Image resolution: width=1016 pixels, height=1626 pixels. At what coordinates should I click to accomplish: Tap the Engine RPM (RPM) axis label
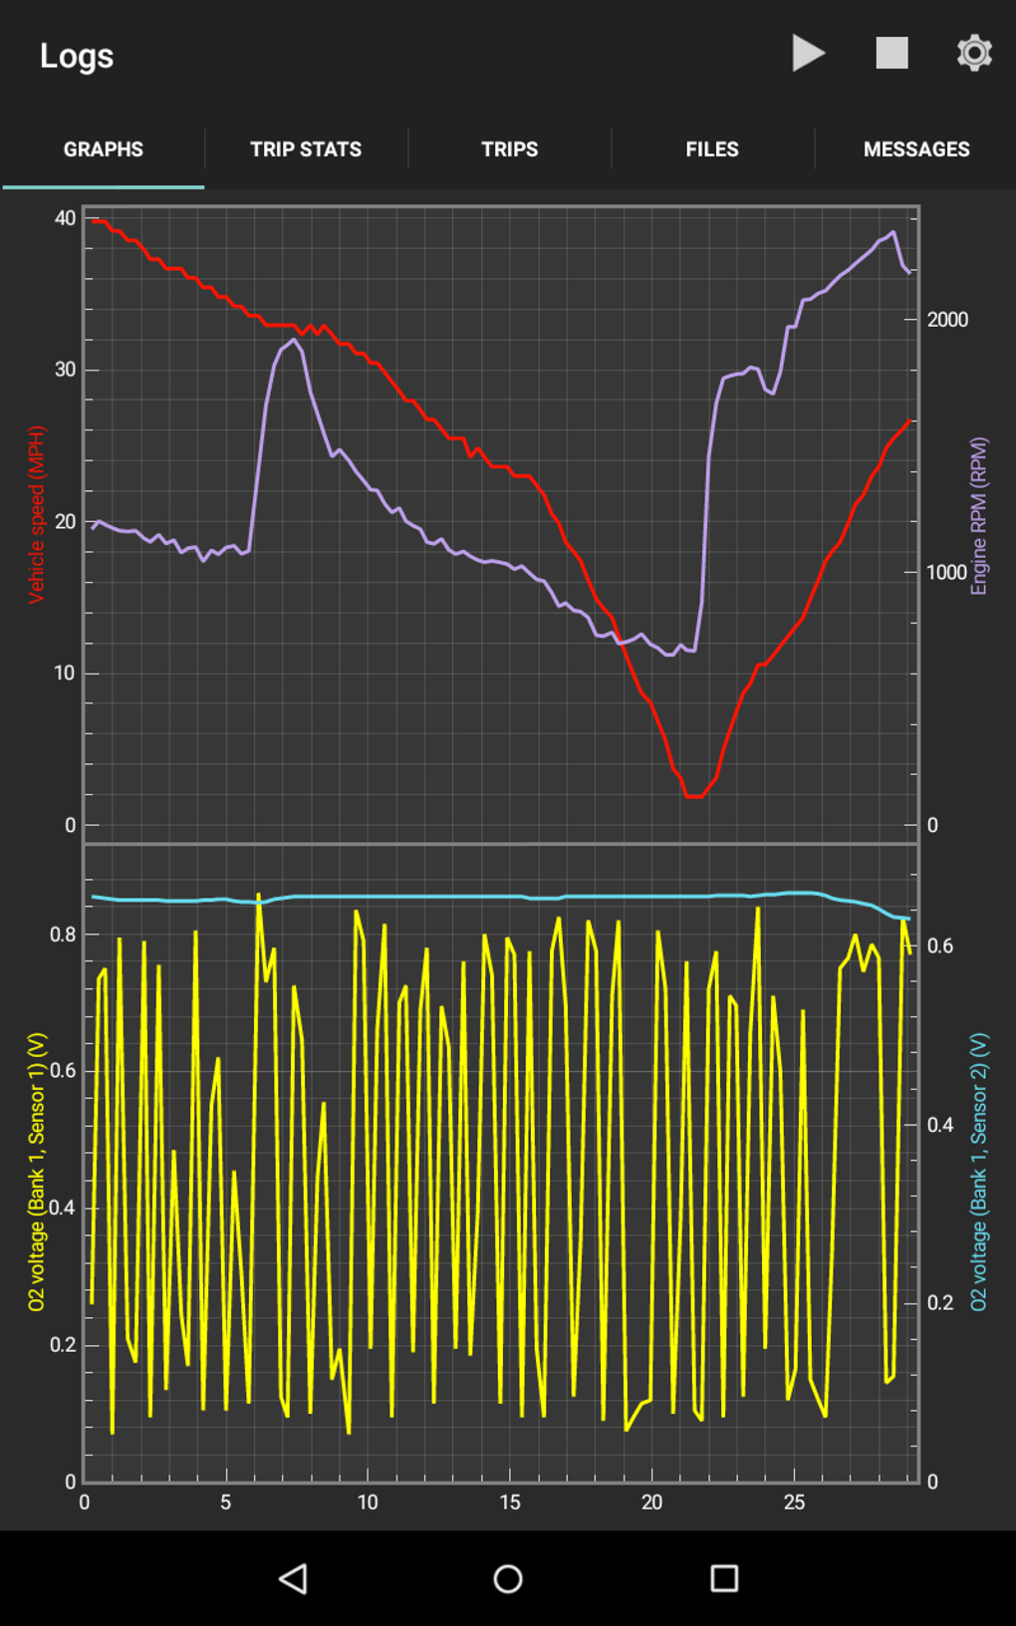[x=979, y=516]
